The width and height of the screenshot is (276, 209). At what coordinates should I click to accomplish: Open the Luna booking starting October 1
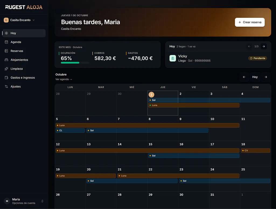click(x=194, y=105)
